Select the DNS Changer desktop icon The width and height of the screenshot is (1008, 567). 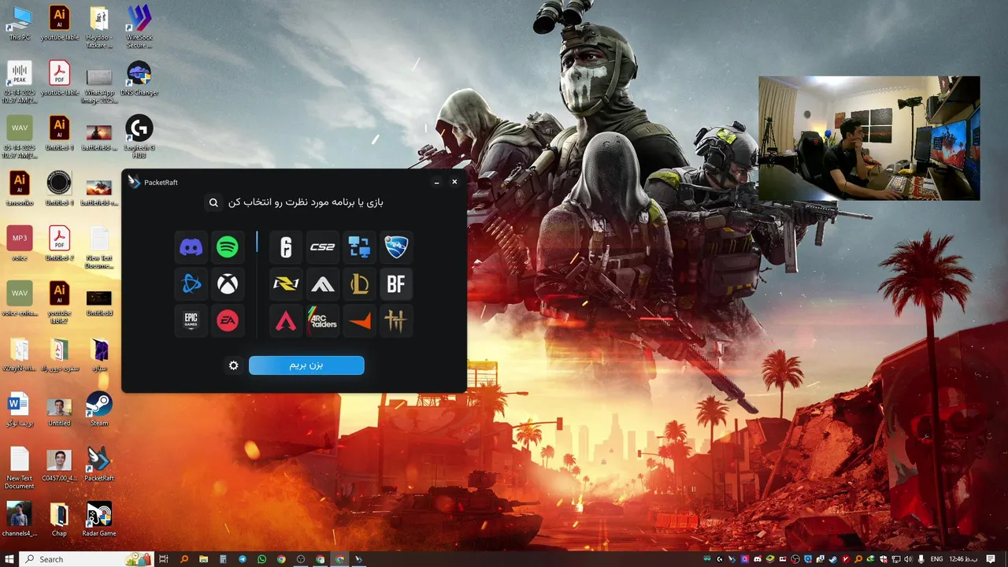[139, 78]
